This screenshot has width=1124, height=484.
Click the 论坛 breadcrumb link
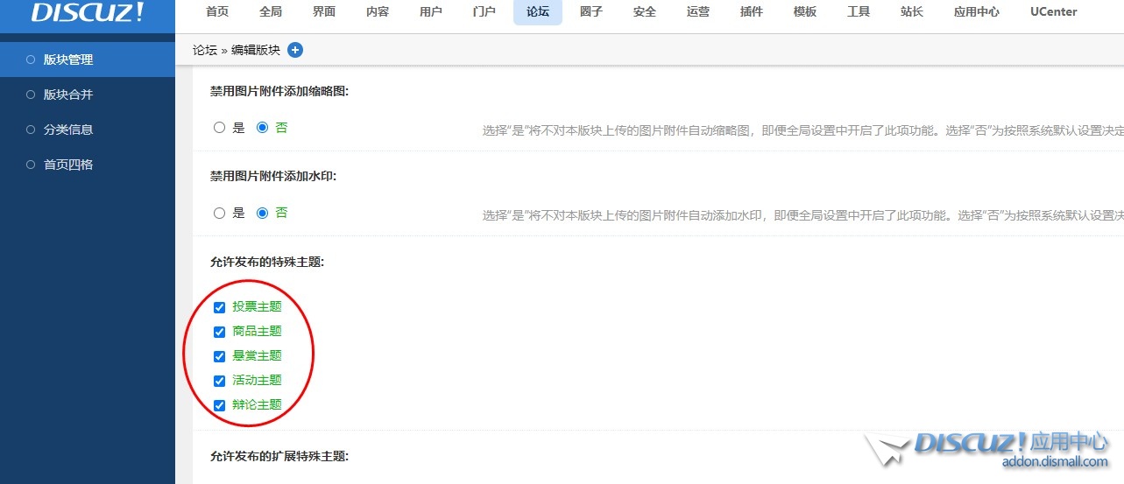(x=204, y=50)
